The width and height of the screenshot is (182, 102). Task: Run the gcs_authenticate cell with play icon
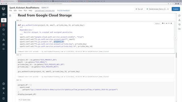163,23
